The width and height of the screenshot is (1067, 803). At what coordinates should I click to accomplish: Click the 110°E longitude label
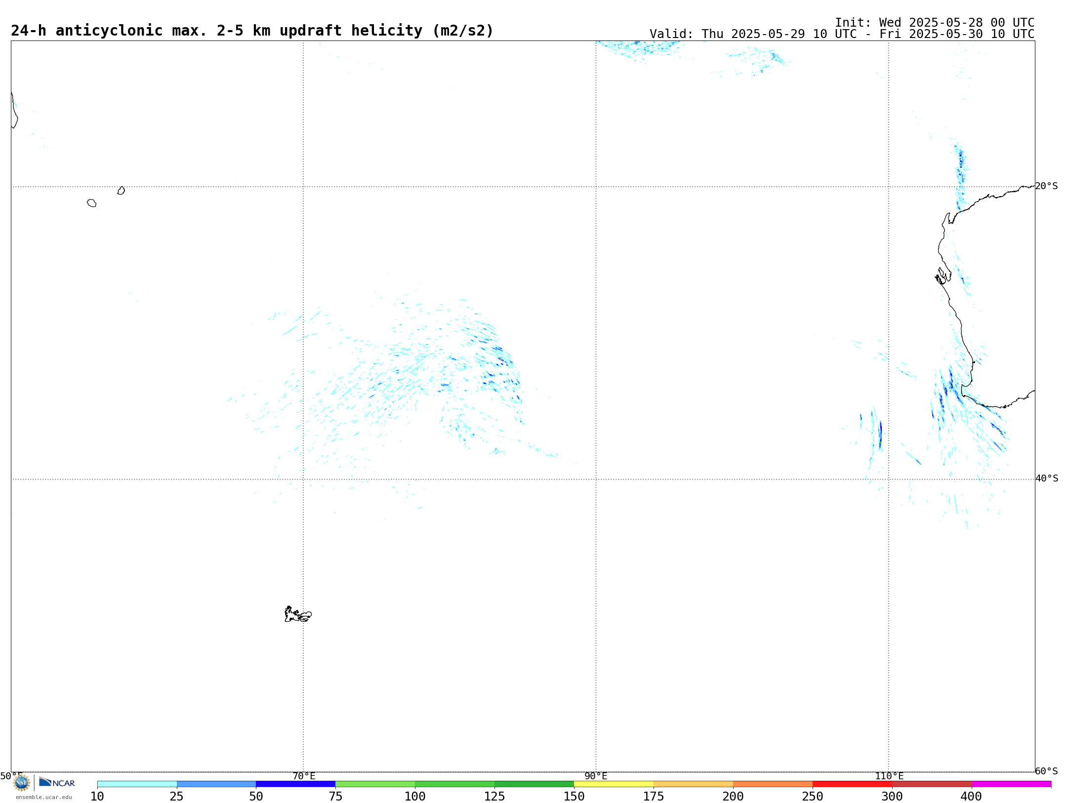(889, 776)
